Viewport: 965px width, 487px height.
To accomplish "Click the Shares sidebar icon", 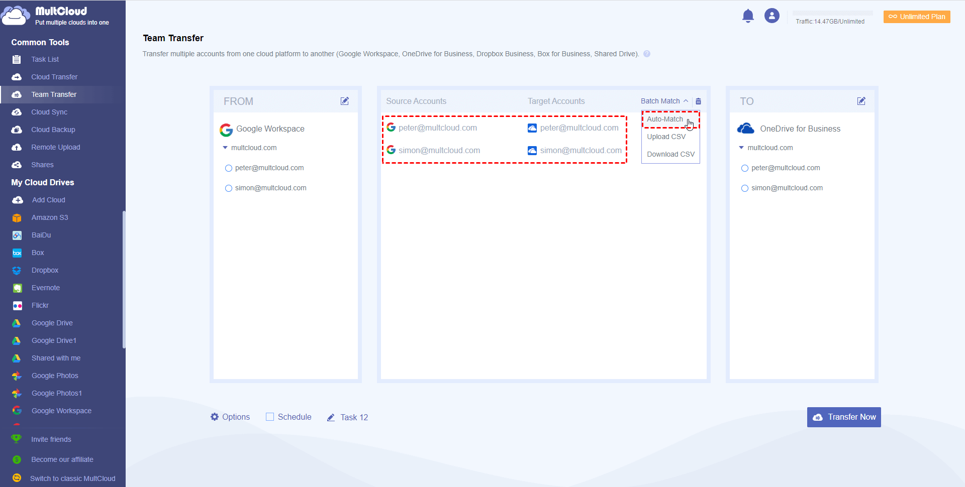I will click(17, 165).
